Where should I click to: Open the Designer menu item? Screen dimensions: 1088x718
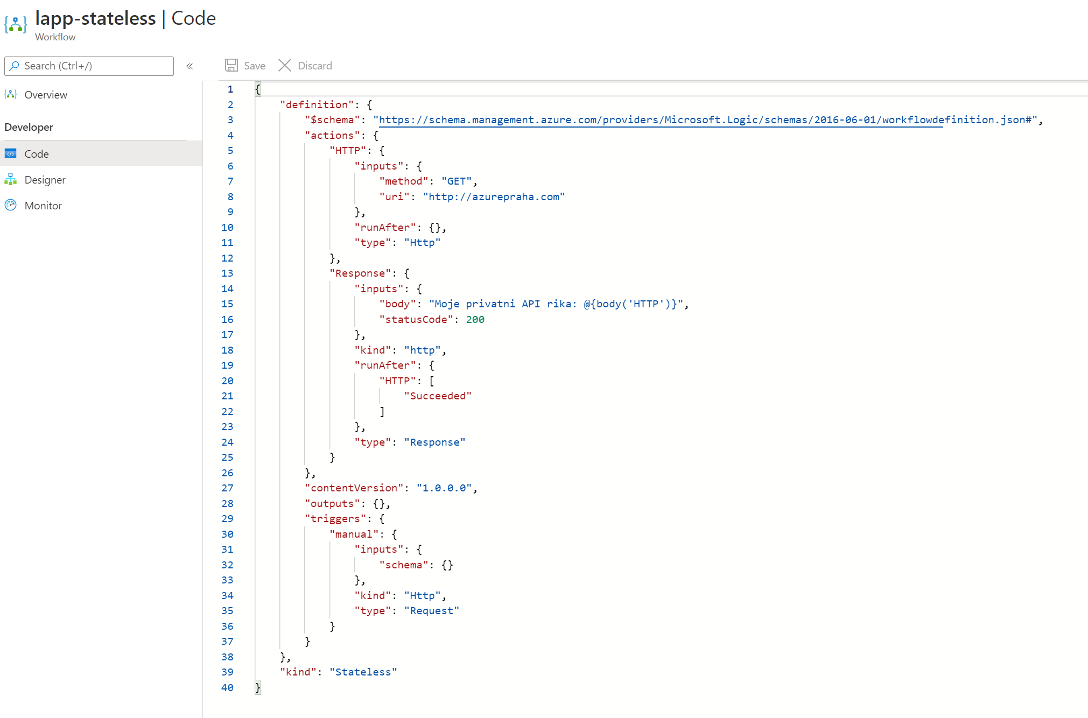45,180
